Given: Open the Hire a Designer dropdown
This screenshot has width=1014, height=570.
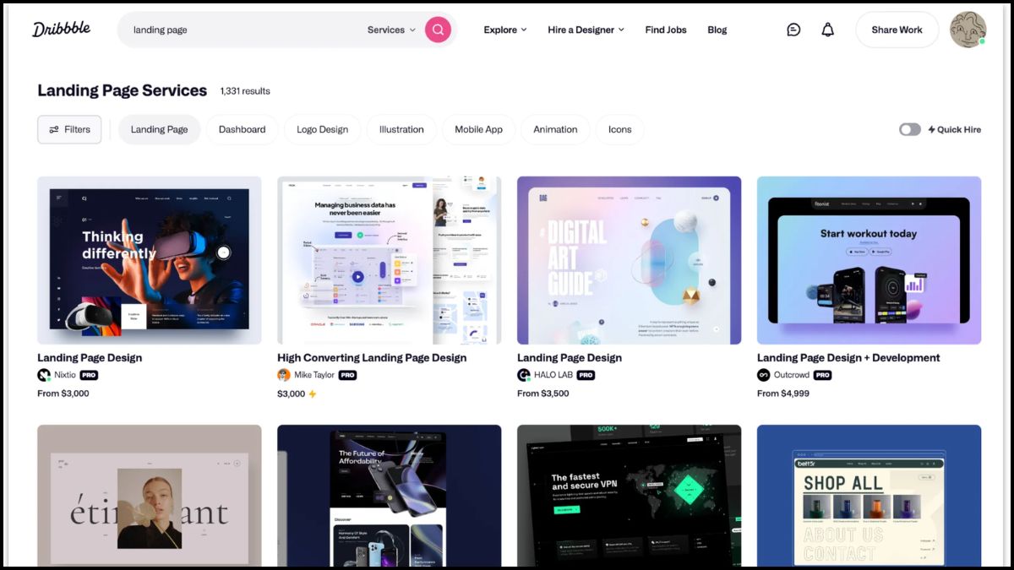Looking at the screenshot, I should point(586,30).
